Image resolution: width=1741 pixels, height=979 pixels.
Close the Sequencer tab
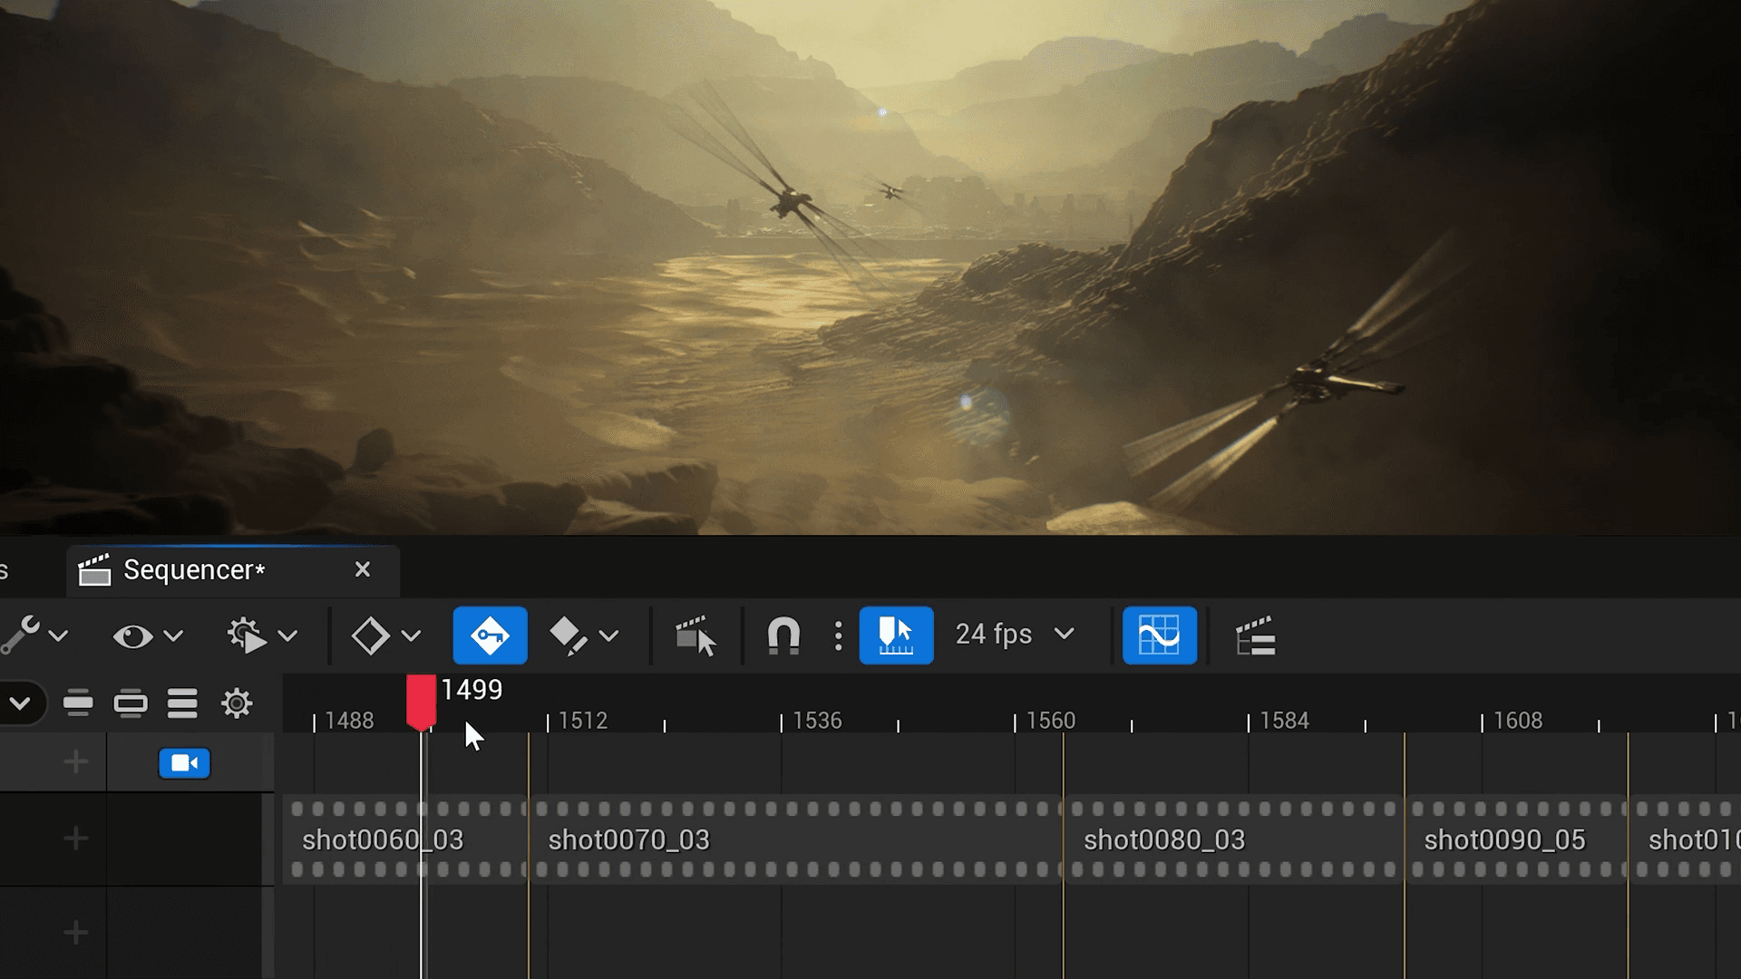(x=363, y=569)
